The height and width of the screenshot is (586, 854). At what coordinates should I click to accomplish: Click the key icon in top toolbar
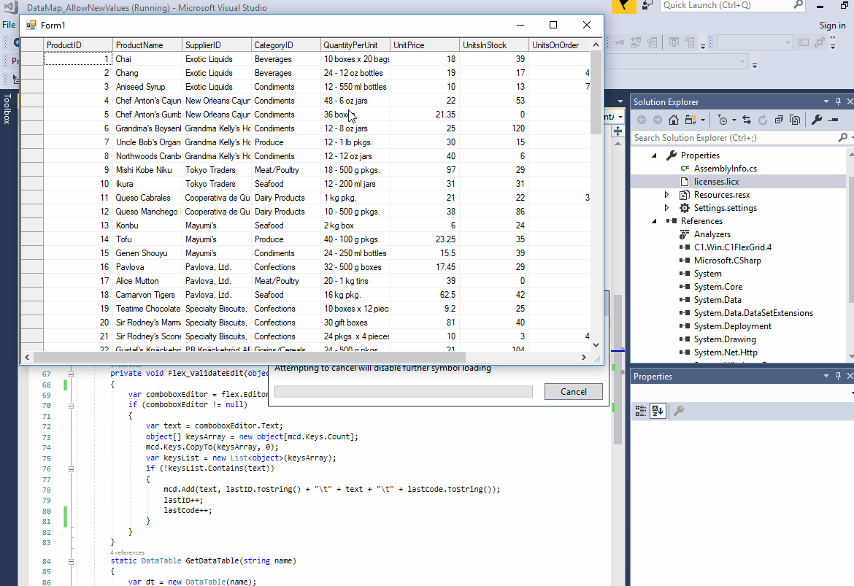pos(620,42)
